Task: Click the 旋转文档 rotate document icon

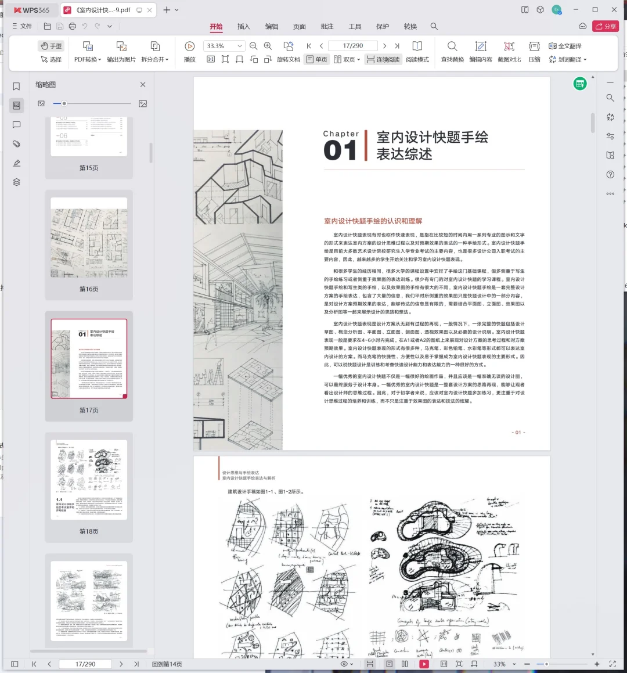Action: [289, 46]
